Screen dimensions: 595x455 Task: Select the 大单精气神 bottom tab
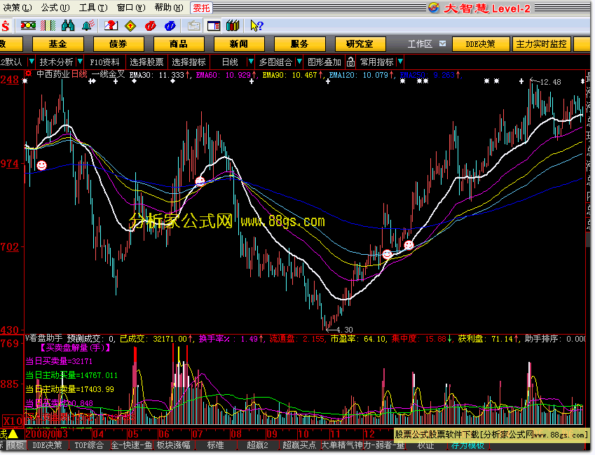pos(341,445)
